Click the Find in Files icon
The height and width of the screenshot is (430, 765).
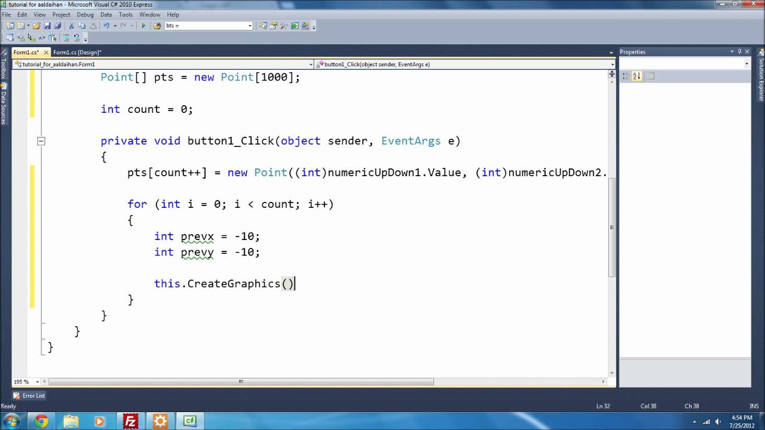157,26
